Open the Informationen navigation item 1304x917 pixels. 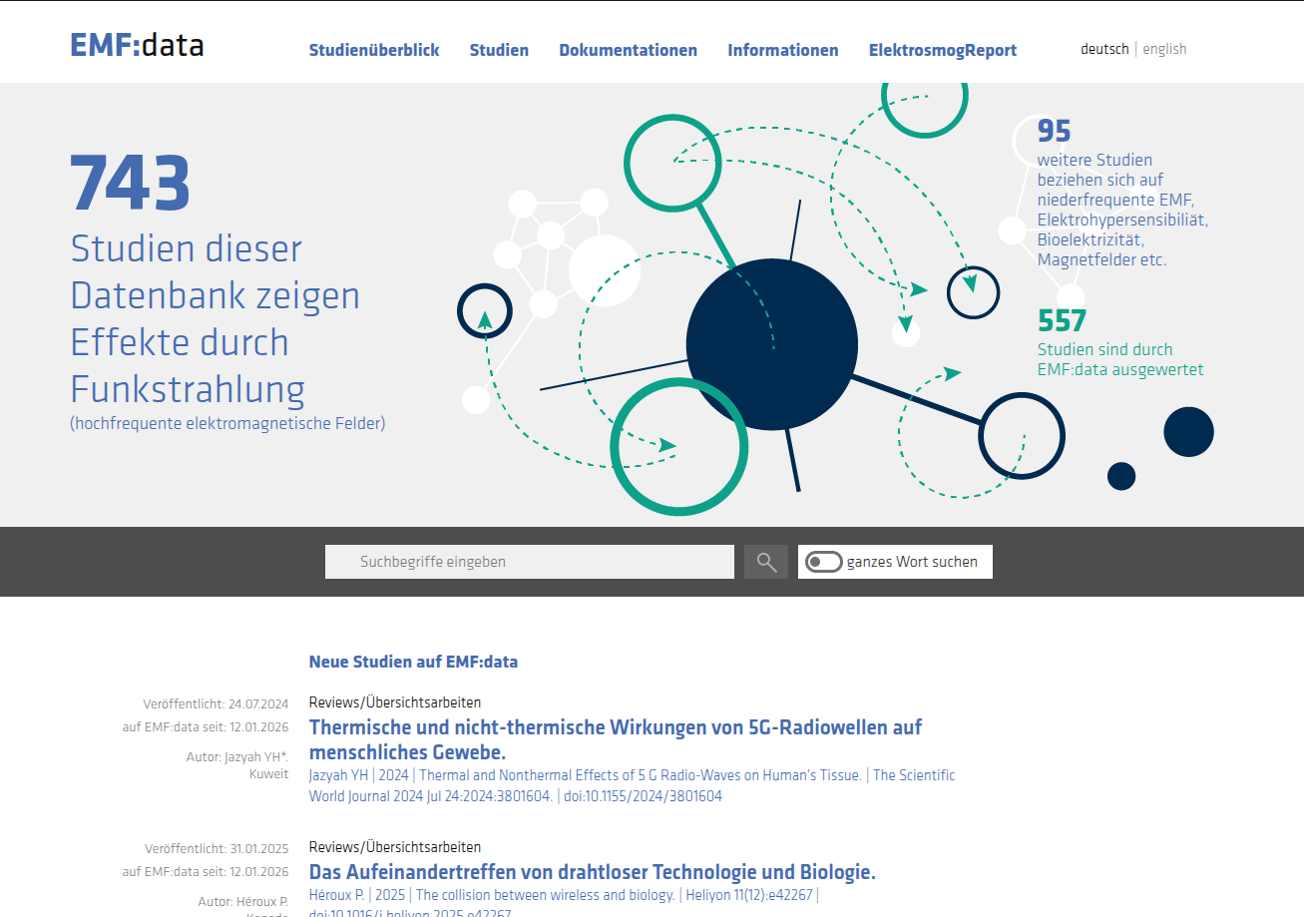click(783, 50)
